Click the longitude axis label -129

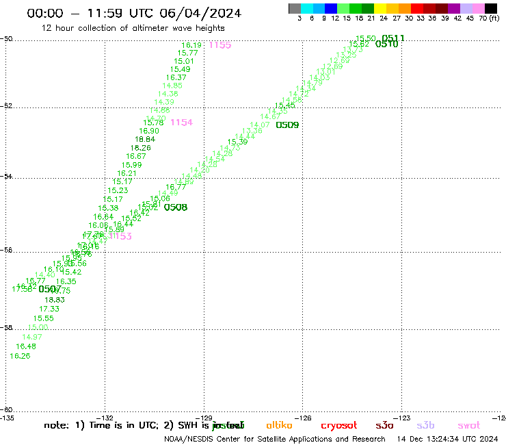pyautogui.click(x=204, y=418)
